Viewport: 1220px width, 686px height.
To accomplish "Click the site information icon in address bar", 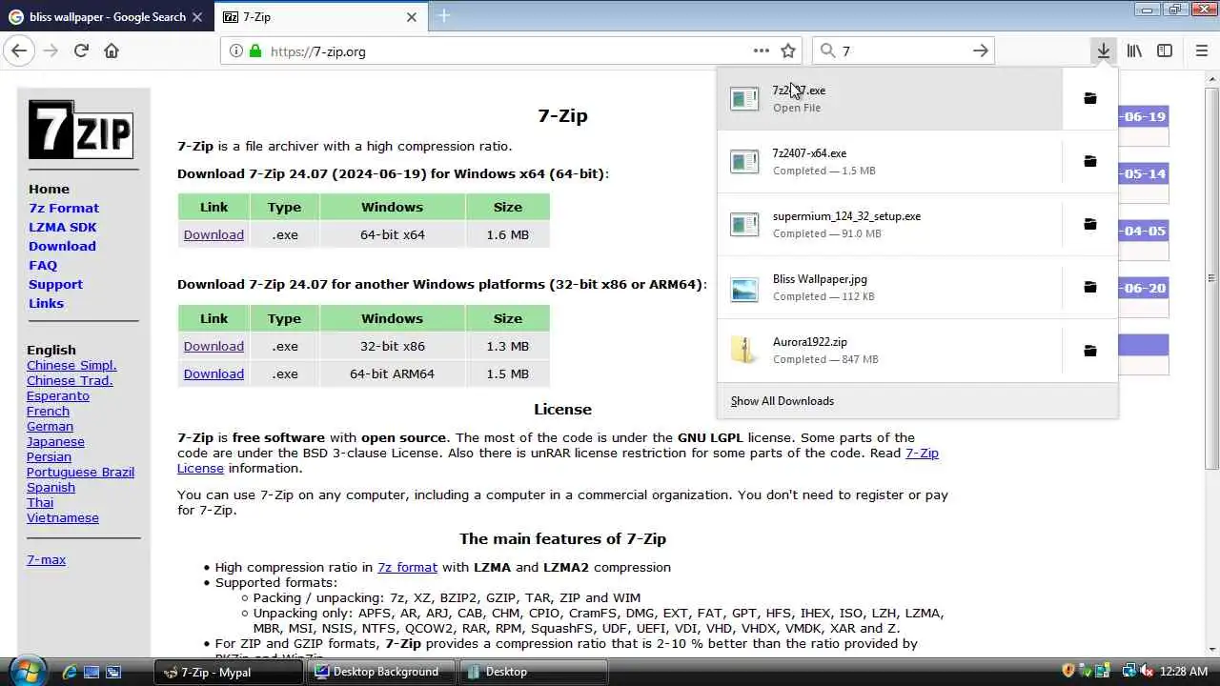I will coord(236,50).
